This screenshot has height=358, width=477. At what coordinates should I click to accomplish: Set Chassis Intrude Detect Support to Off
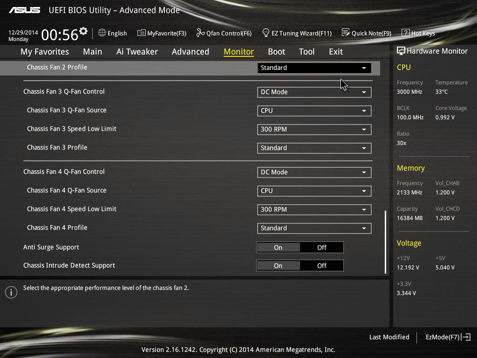tap(322, 266)
